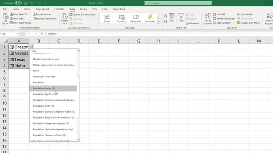Open Advanced filter options

tap(192, 23)
